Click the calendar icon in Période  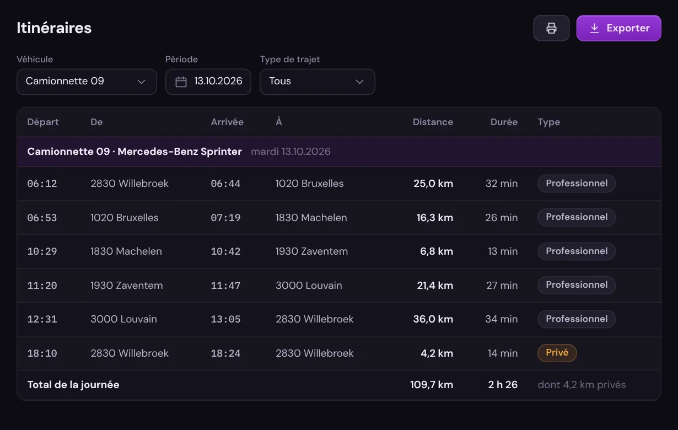[x=181, y=82]
